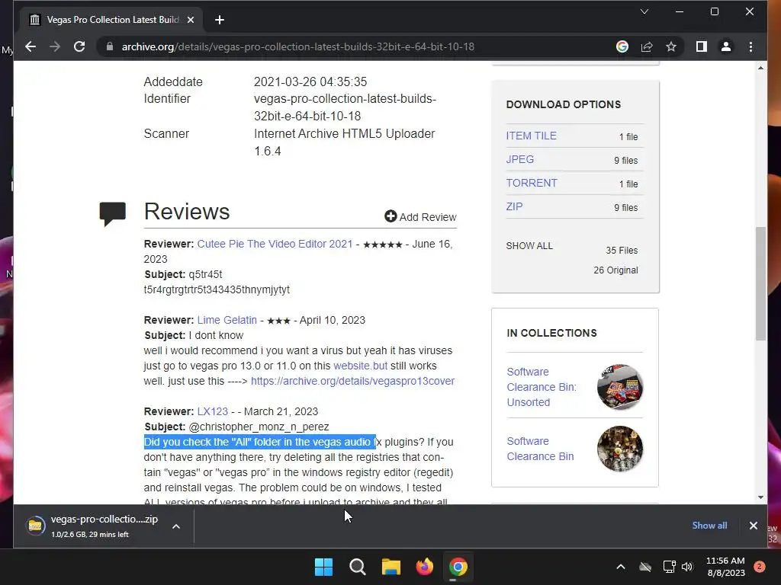
Task: Open the Chrome three-dot menu
Action: 750,46
